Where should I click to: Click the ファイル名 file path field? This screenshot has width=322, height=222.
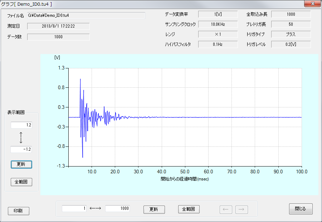pos(86,15)
